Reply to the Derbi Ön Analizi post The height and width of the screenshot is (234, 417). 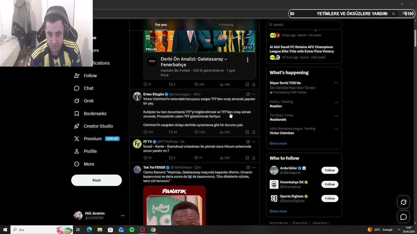click(148, 84)
